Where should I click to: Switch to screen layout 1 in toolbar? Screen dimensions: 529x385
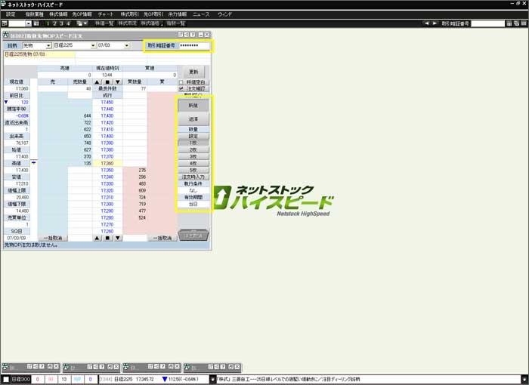tap(48, 23)
